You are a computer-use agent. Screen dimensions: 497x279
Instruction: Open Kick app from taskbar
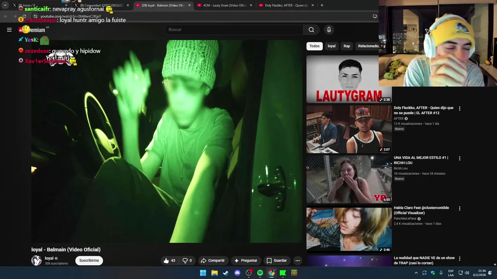click(283, 273)
